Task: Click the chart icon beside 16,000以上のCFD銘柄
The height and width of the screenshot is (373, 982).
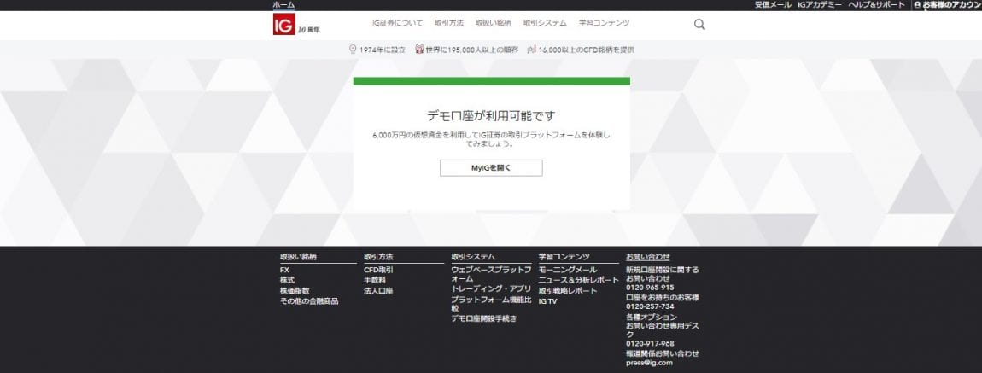Action: click(532, 50)
